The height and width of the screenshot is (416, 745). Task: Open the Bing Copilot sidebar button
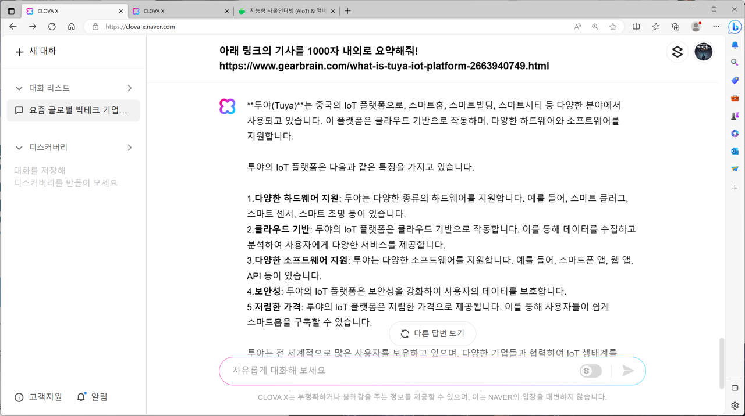(735, 27)
